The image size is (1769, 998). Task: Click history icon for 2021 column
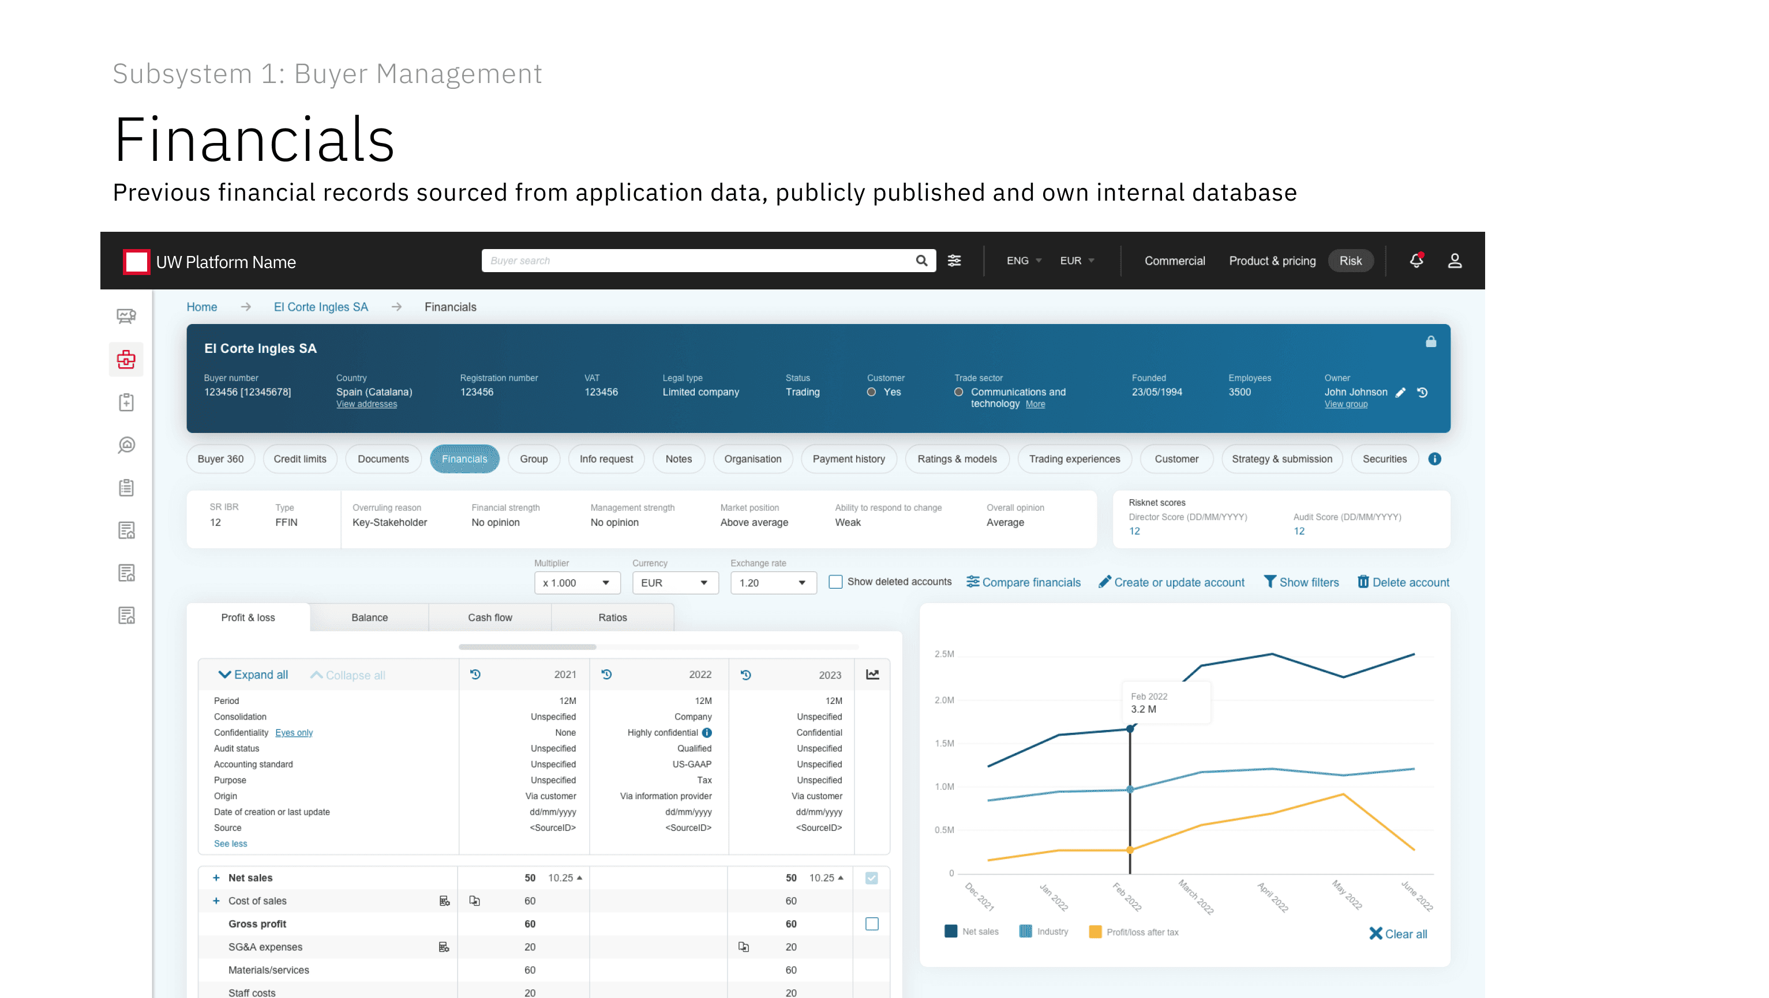475,675
